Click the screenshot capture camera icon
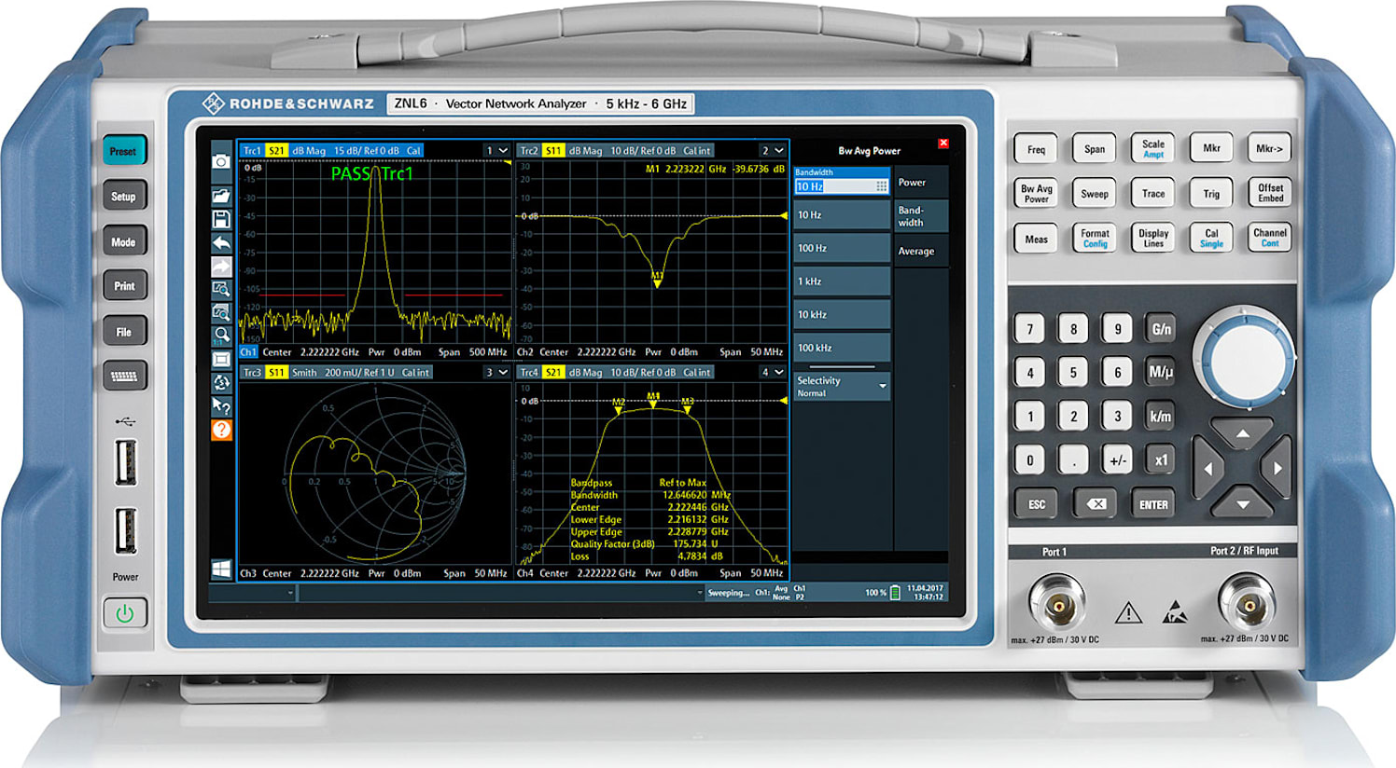The width and height of the screenshot is (1396, 768). point(220,161)
